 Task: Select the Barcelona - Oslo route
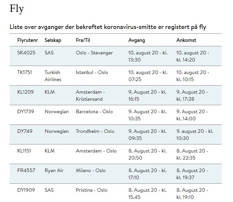tap(94, 111)
